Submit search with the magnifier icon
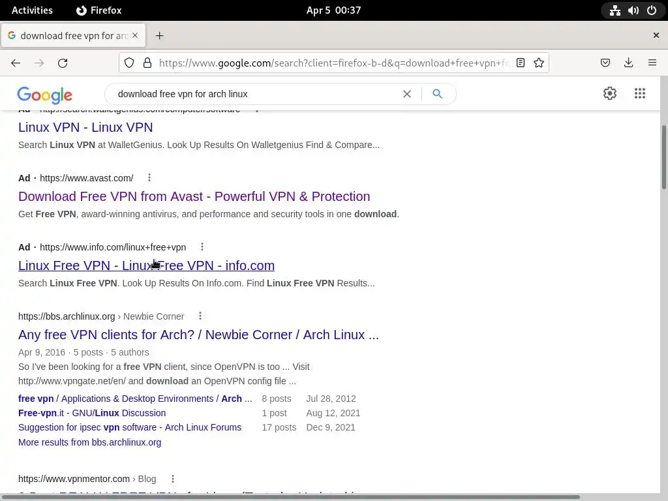The image size is (668, 501). click(x=437, y=94)
